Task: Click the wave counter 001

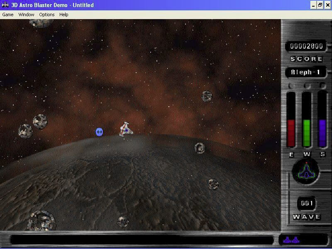Action: coord(307,203)
